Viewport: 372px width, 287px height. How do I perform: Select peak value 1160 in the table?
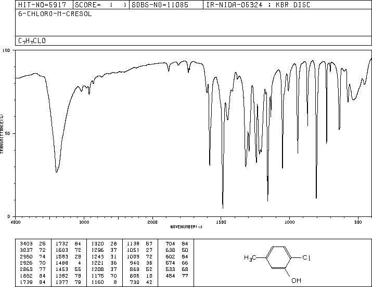97,282
